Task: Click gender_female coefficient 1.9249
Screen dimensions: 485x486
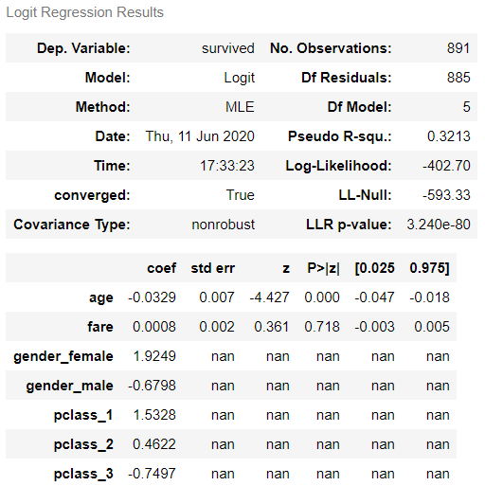Action: click(154, 356)
